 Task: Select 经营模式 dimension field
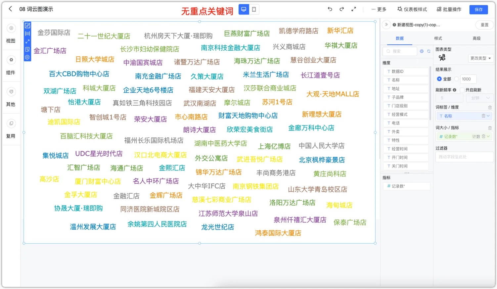click(406, 115)
